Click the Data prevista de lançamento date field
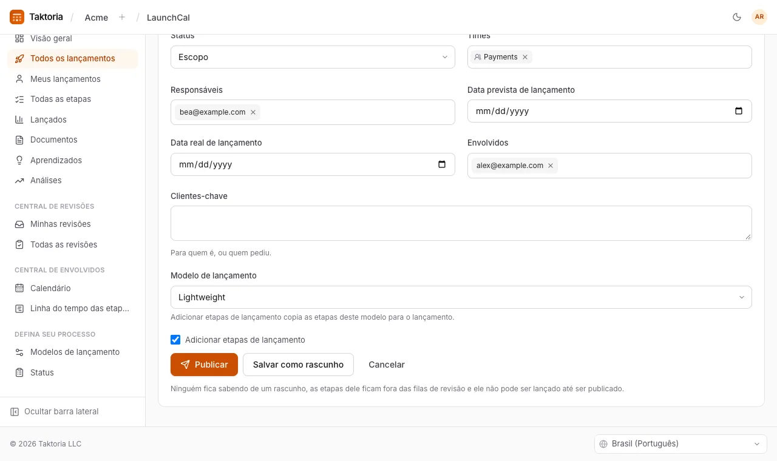The width and height of the screenshot is (777, 461). pos(609,111)
